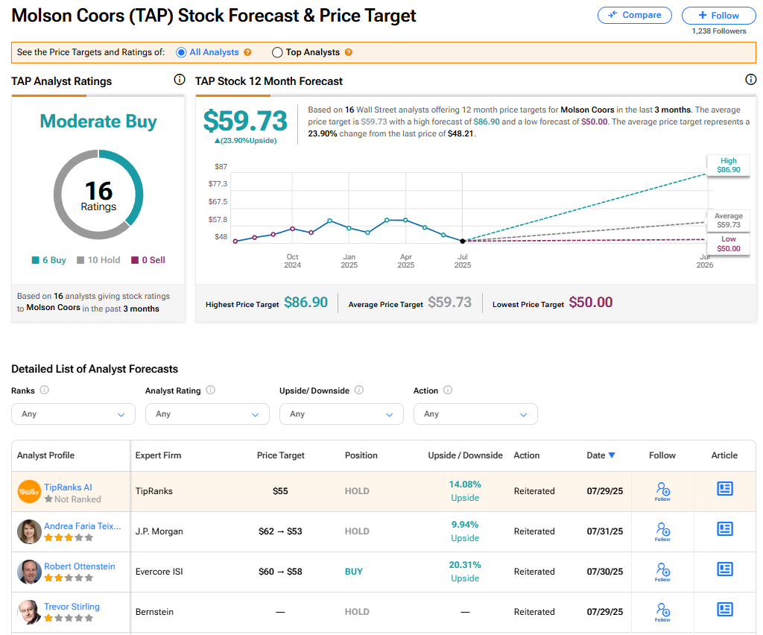Open the Action filter dropdown

tap(475, 414)
